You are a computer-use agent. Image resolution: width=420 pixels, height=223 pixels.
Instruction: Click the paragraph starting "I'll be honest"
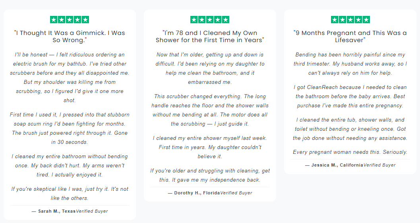(x=70, y=78)
